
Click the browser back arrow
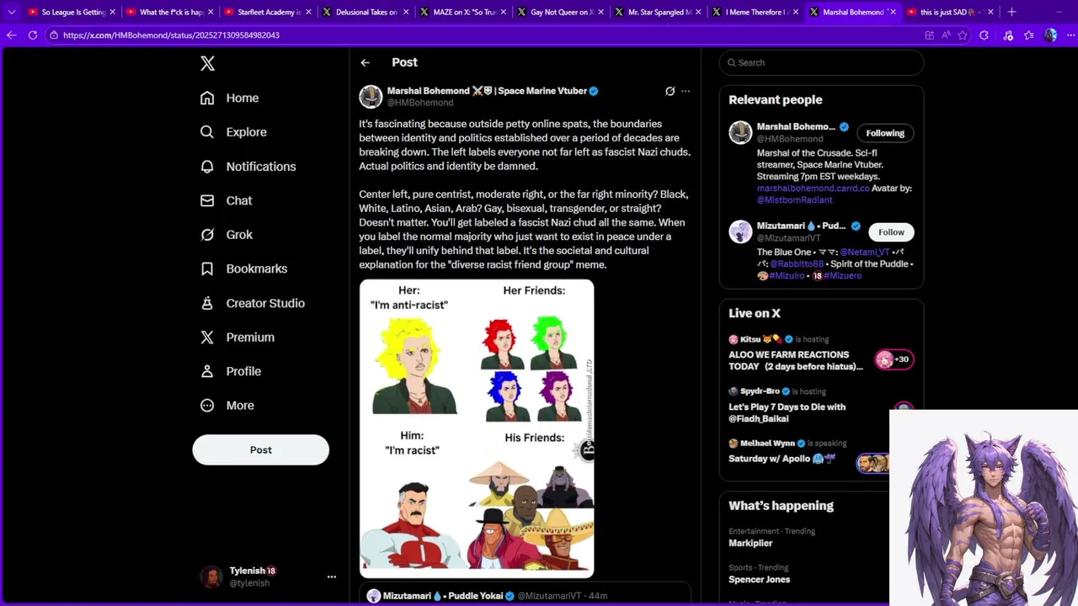(x=11, y=35)
